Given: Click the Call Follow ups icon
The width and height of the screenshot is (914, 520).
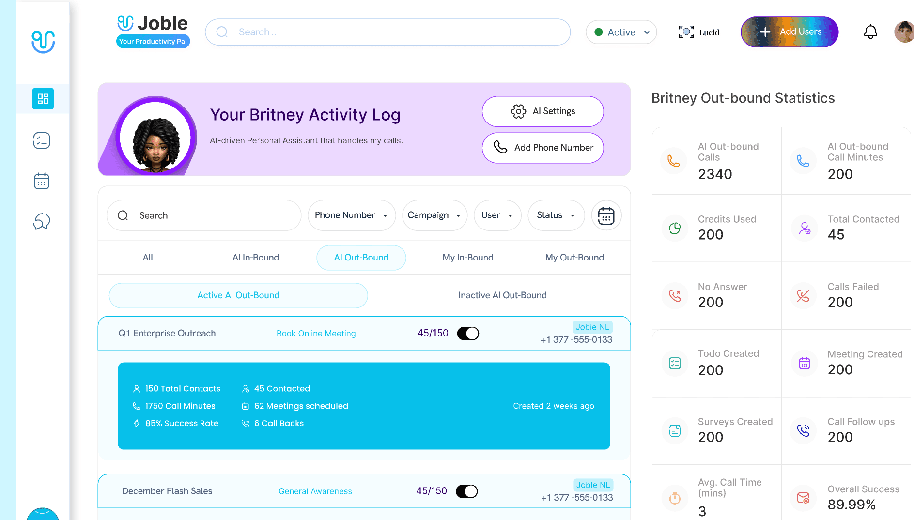Looking at the screenshot, I should pos(803,430).
